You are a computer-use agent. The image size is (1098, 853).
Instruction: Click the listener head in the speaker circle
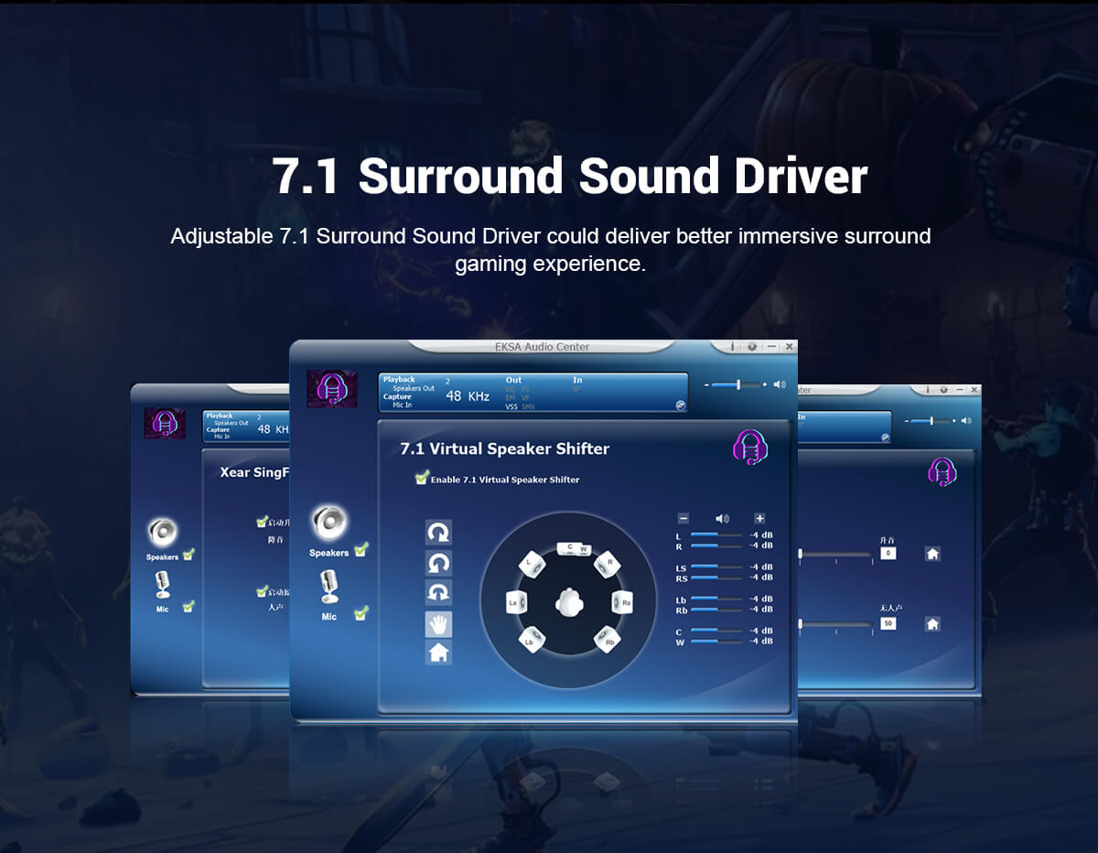click(570, 602)
